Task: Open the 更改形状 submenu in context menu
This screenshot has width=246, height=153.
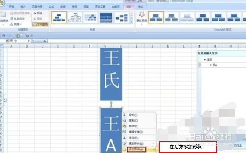Action: pyautogui.click(x=139, y=144)
